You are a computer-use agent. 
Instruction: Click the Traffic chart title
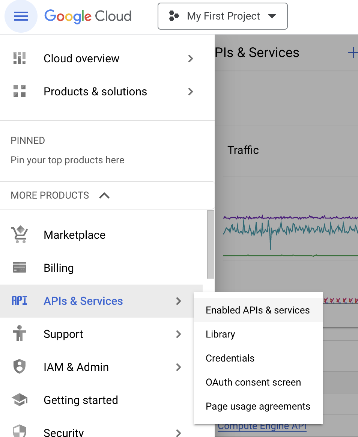click(243, 150)
